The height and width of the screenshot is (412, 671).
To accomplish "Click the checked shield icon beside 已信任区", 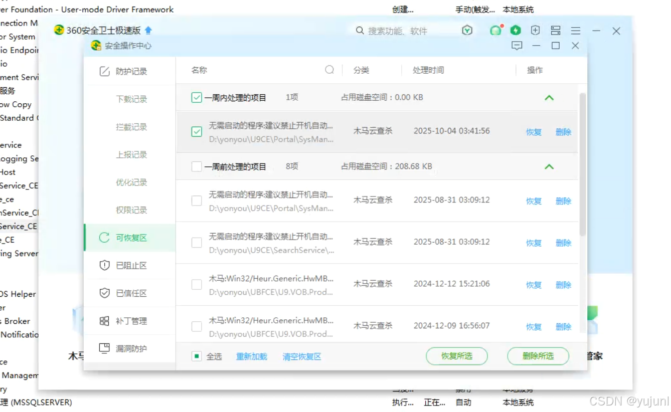I will point(104,293).
